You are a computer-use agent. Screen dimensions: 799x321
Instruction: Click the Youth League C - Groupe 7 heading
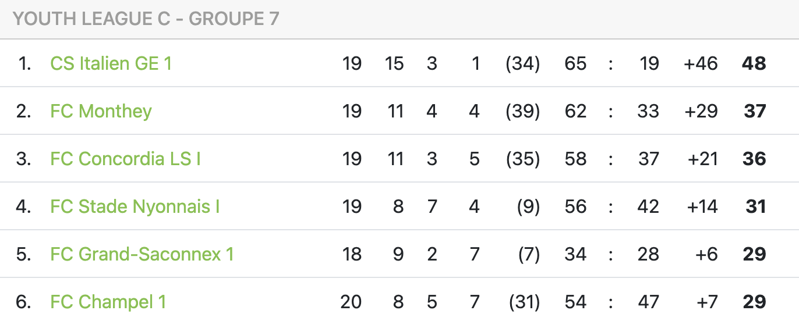tap(146, 19)
